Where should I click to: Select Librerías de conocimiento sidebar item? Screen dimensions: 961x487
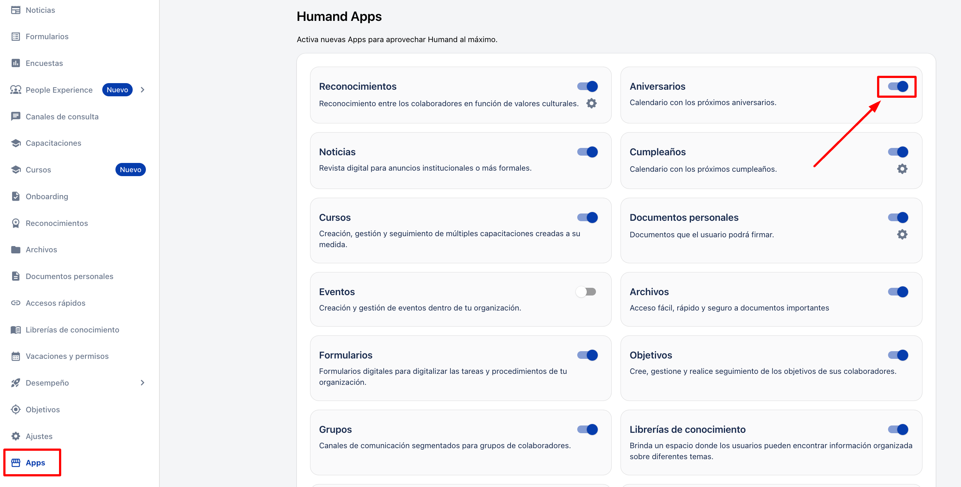[72, 330]
